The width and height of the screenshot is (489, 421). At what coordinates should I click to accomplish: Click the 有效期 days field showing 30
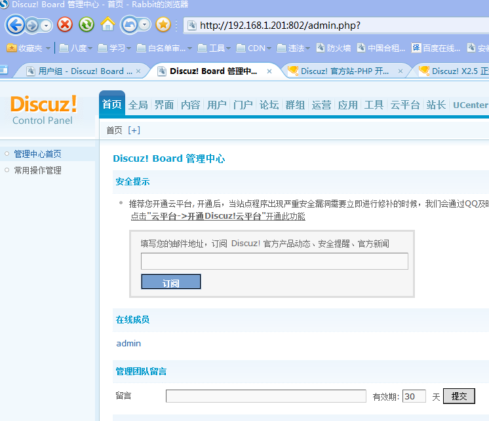tap(414, 396)
